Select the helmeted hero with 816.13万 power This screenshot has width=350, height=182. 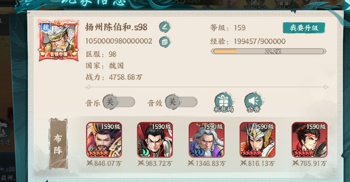(x=258, y=140)
